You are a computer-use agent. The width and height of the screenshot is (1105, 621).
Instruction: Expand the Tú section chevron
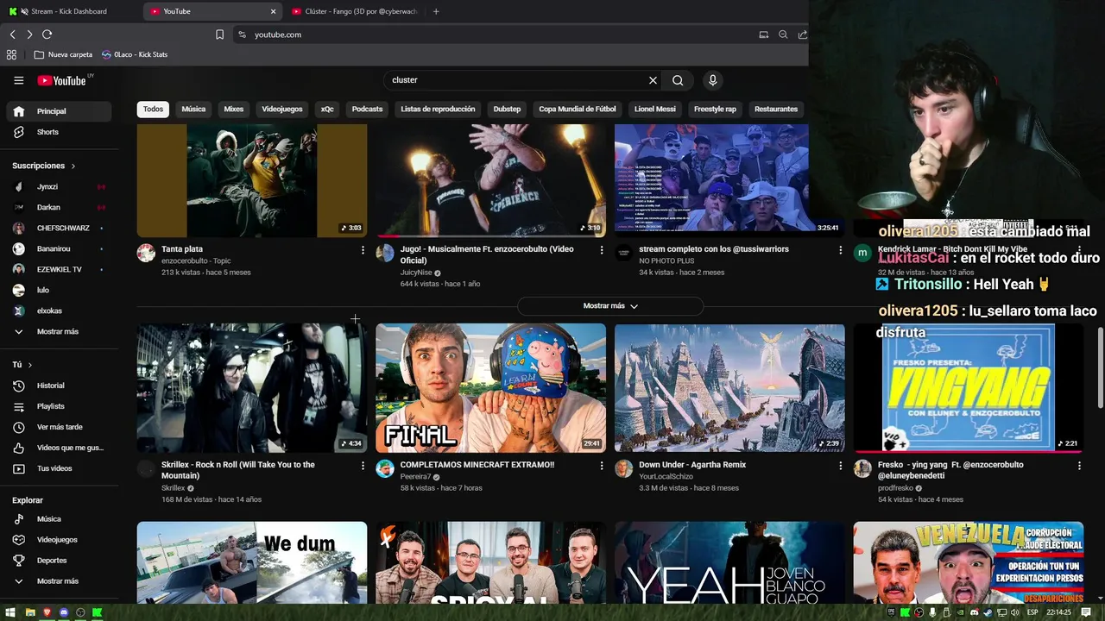point(30,365)
